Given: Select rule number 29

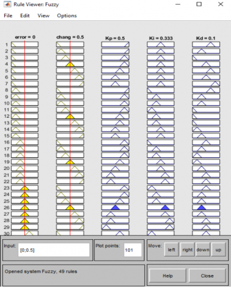Looking at the screenshot, I should (7, 227).
